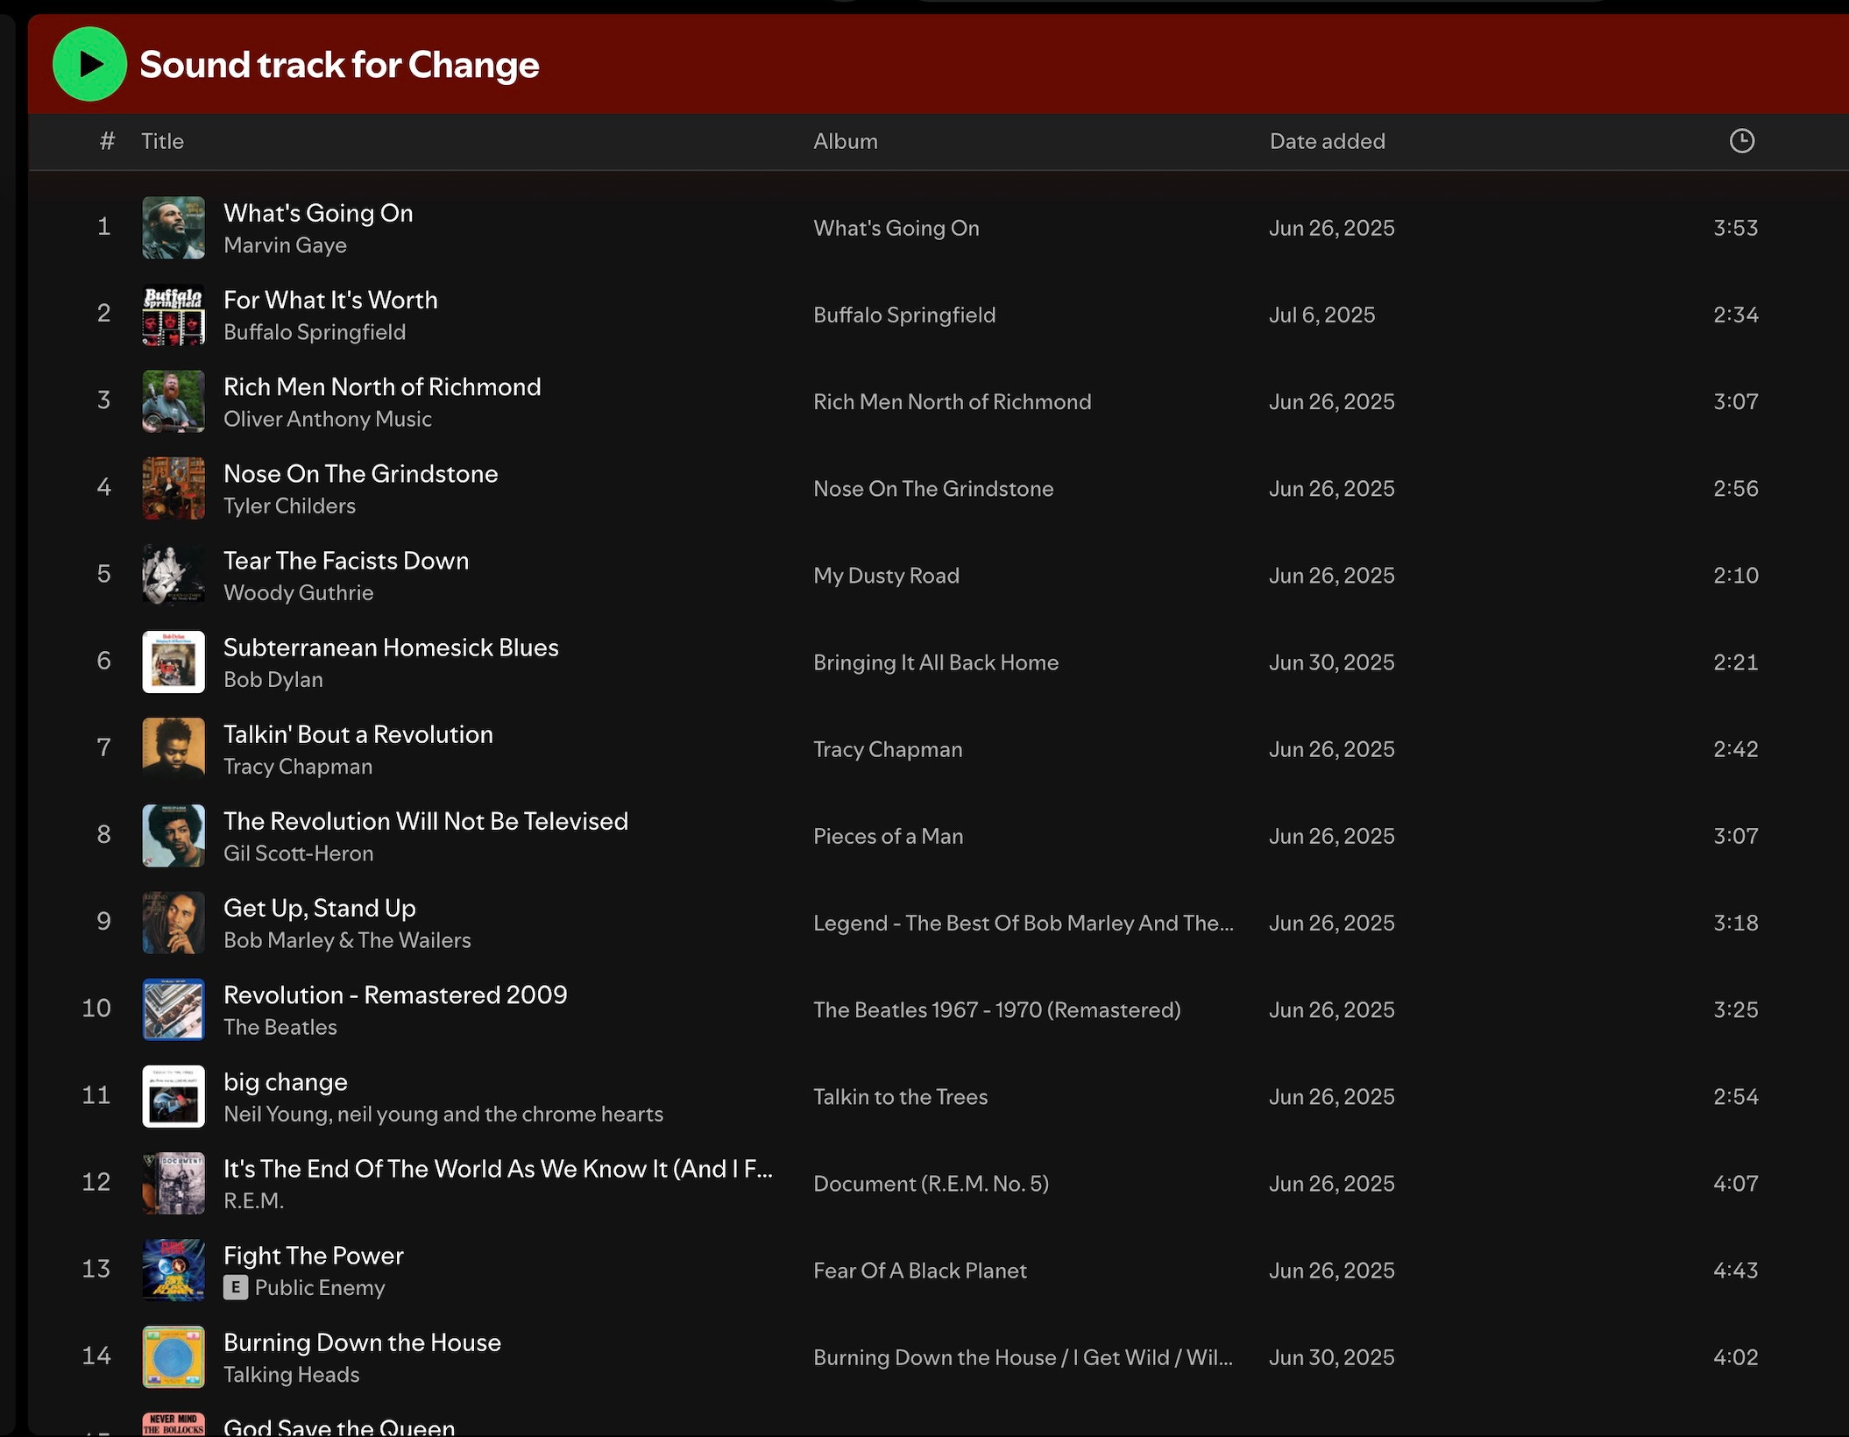Sort by the Date added column header
This screenshot has height=1437, width=1849.
pyautogui.click(x=1327, y=141)
